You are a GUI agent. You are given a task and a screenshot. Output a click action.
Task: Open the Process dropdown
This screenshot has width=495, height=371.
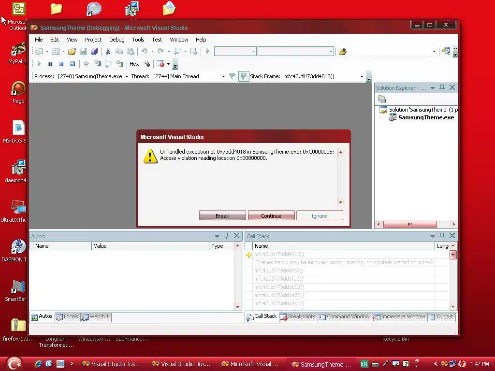tap(127, 76)
